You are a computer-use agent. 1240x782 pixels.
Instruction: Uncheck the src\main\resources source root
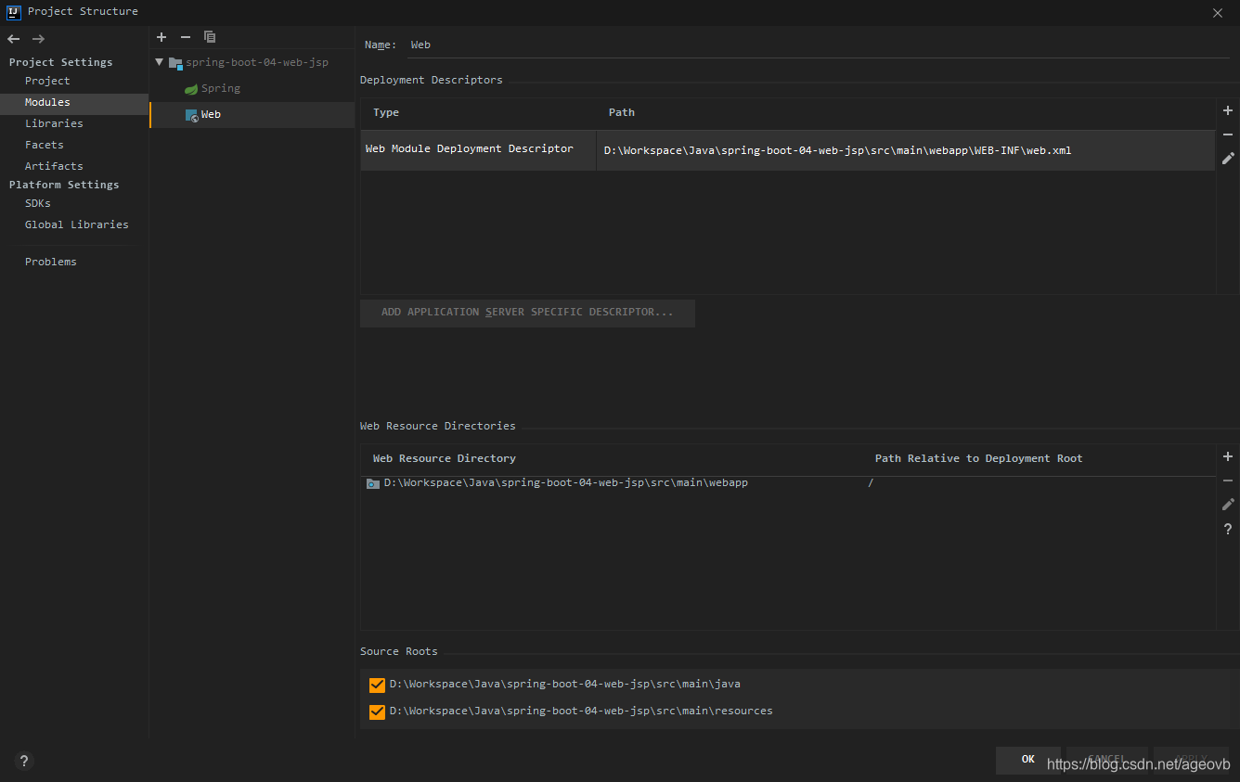(377, 711)
